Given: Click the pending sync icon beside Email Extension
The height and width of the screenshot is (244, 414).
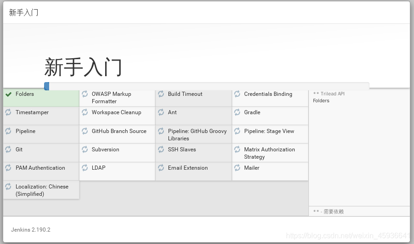Looking at the screenshot, I should pyautogui.click(x=161, y=168).
